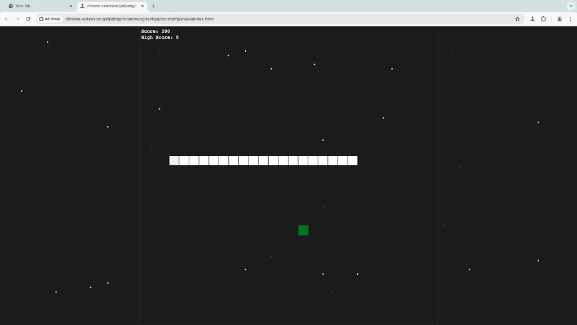577x325 pixels.
Task: Click the snake's tan-colored head segment
Action: click(174, 160)
